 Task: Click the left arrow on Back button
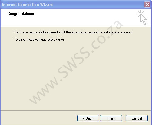(x=84, y=118)
